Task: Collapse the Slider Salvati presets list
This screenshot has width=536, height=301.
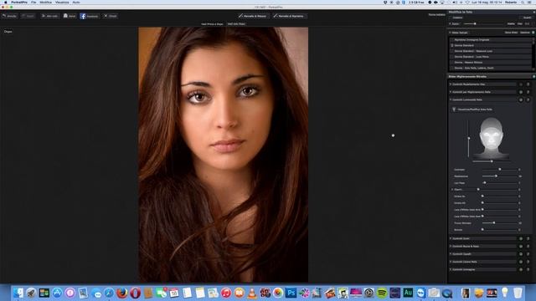Action: [x=451, y=33]
